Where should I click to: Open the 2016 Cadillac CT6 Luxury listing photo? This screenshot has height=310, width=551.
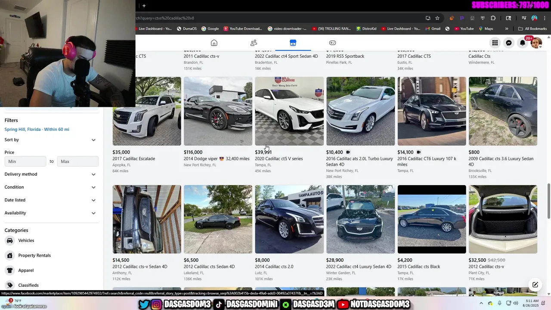coord(432,111)
